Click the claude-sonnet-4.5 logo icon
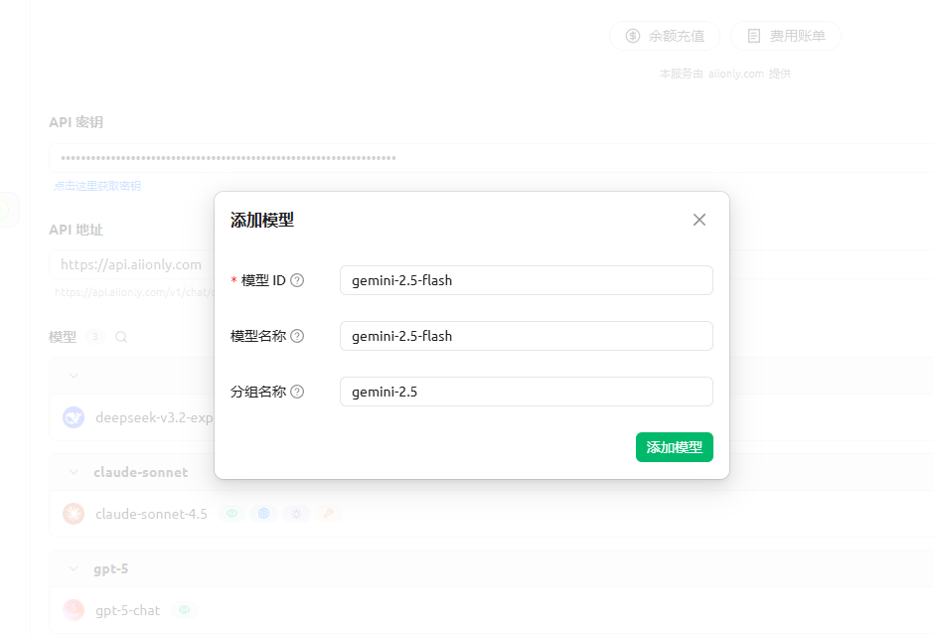The width and height of the screenshot is (934, 637). pyautogui.click(x=74, y=514)
